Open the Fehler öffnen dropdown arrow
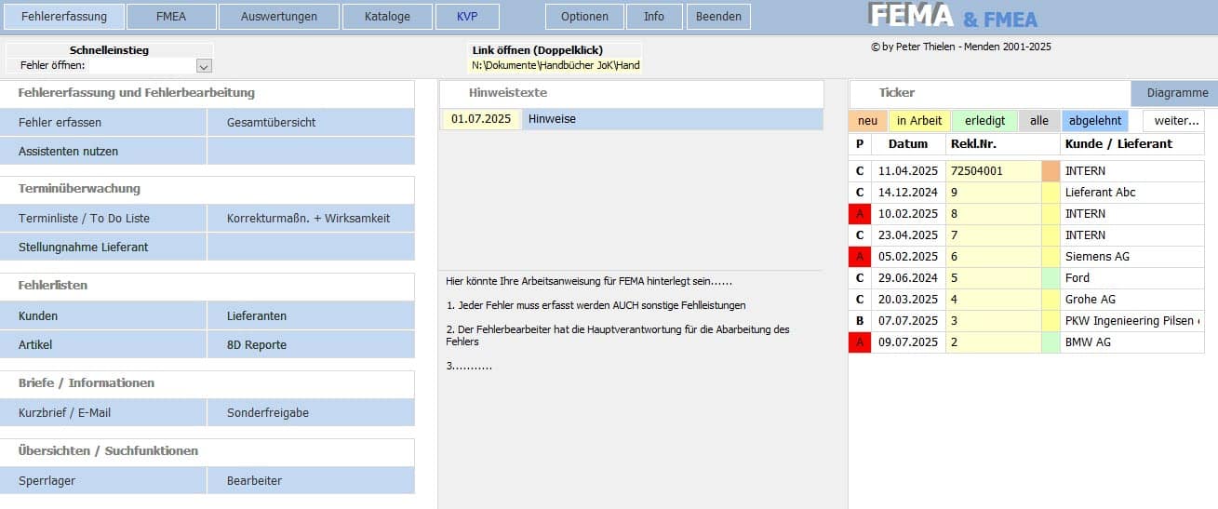The height and width of the screenshot is (509, 1218). tap(204, 66)
